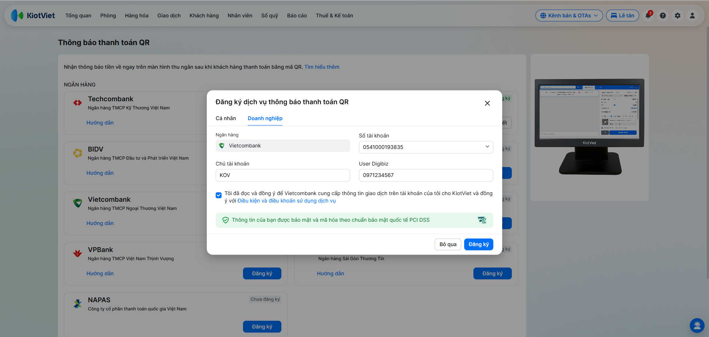Select the Doanh nghiệp tab
This screenshot has height=337, width=709.
[265, 118]
